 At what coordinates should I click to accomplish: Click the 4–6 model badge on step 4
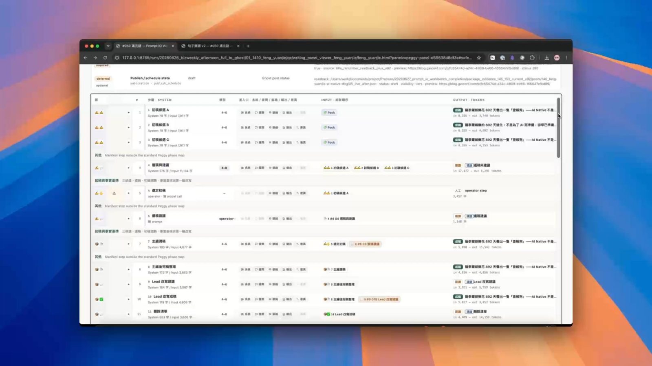point(224,168)
